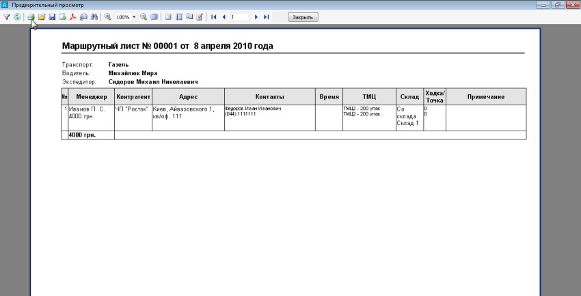Click the print report icon

pyautogui.click(x=31, y=16)
